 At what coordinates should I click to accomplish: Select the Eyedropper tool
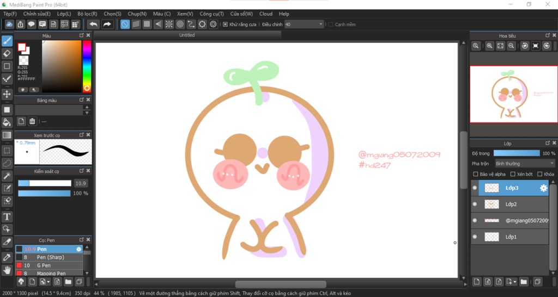tap(7, 258)
